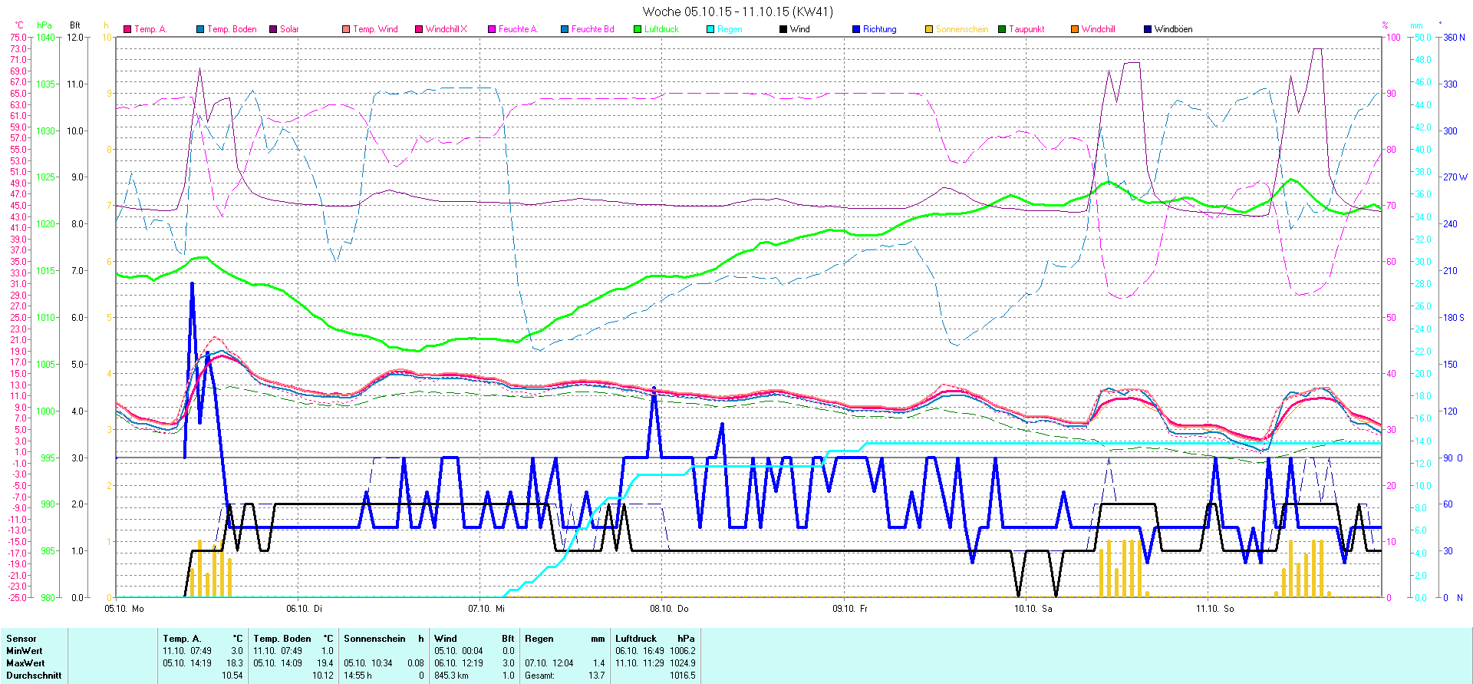This screenshot has width=1473, height=684.
Task: Click the dark green Taupunkt legend square
Action: click(1002, 29)
